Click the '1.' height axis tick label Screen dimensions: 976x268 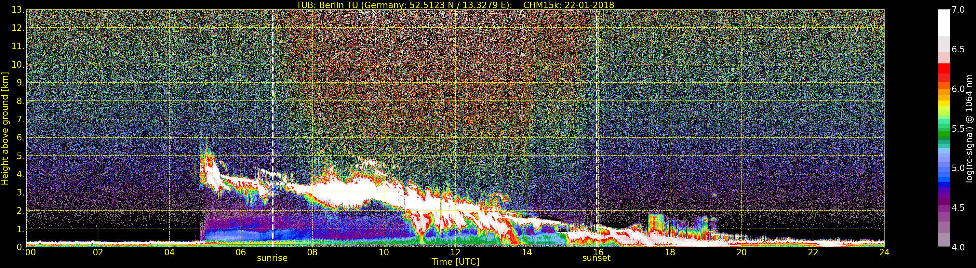coord(20,229)
